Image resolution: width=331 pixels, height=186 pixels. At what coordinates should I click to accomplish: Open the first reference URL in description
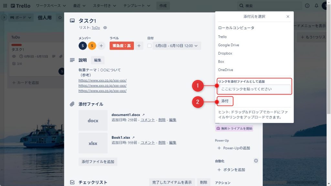tap(102, 80)
